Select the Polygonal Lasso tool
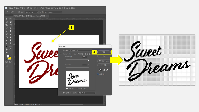Image resolution: width=199 pixels, height=112 pixels. point(7,22)
